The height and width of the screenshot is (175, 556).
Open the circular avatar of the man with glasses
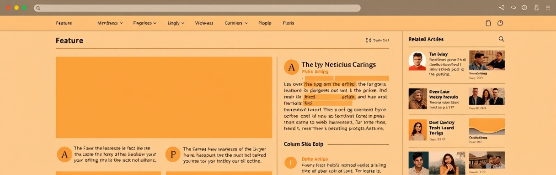pyautogui.click(x=417, y=61)
